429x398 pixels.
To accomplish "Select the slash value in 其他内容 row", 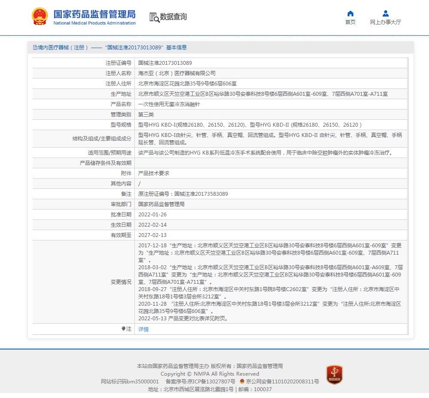I will 139,184.
